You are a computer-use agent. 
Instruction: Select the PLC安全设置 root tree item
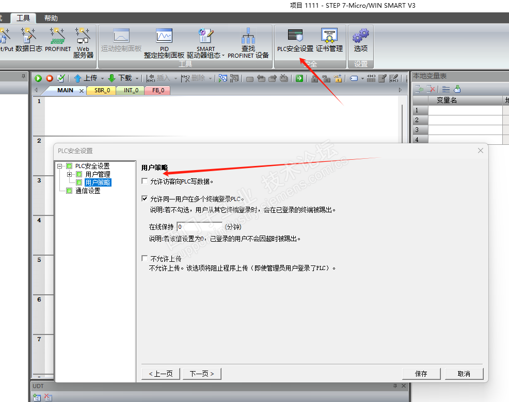[x=92, y=166]
